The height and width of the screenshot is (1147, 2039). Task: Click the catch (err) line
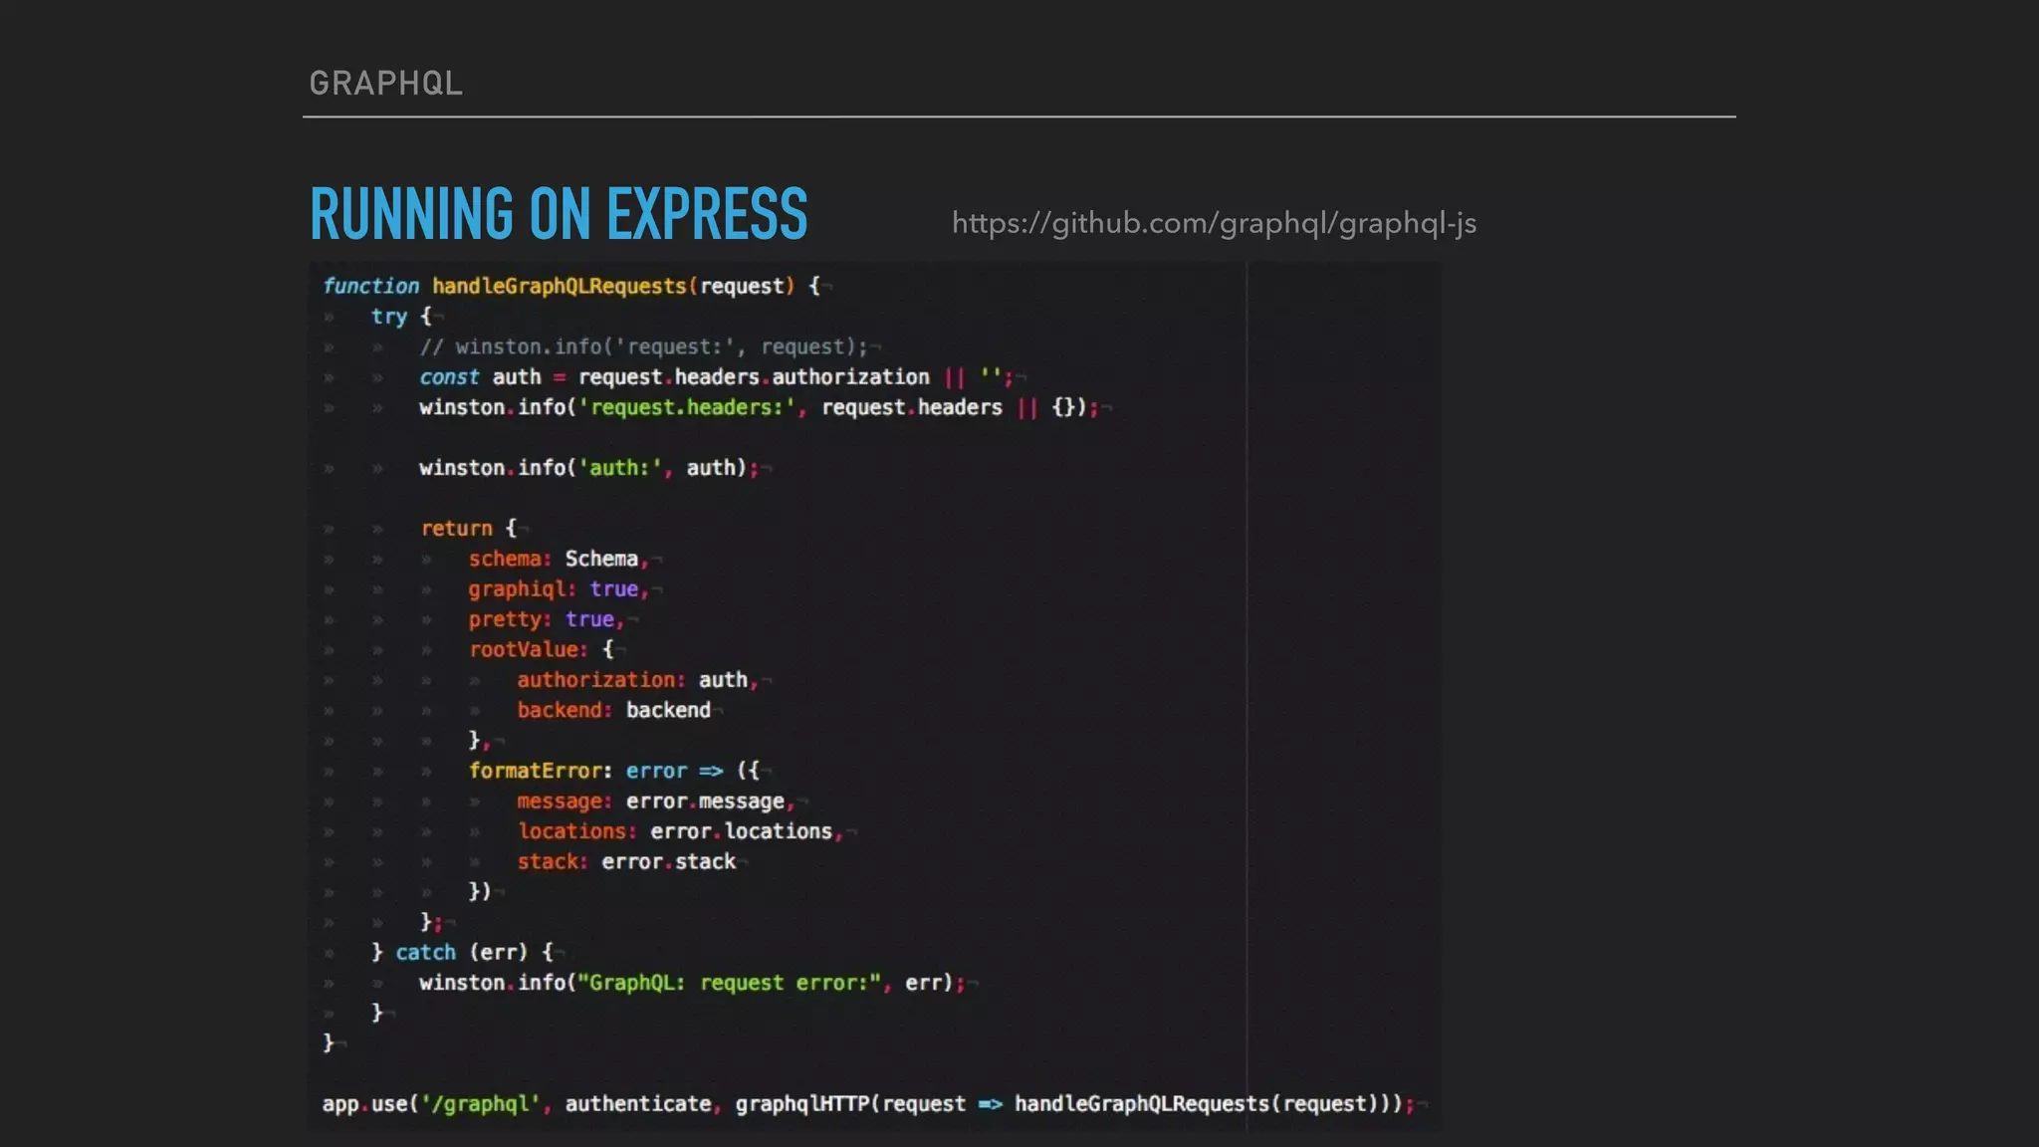coord(462,953)
